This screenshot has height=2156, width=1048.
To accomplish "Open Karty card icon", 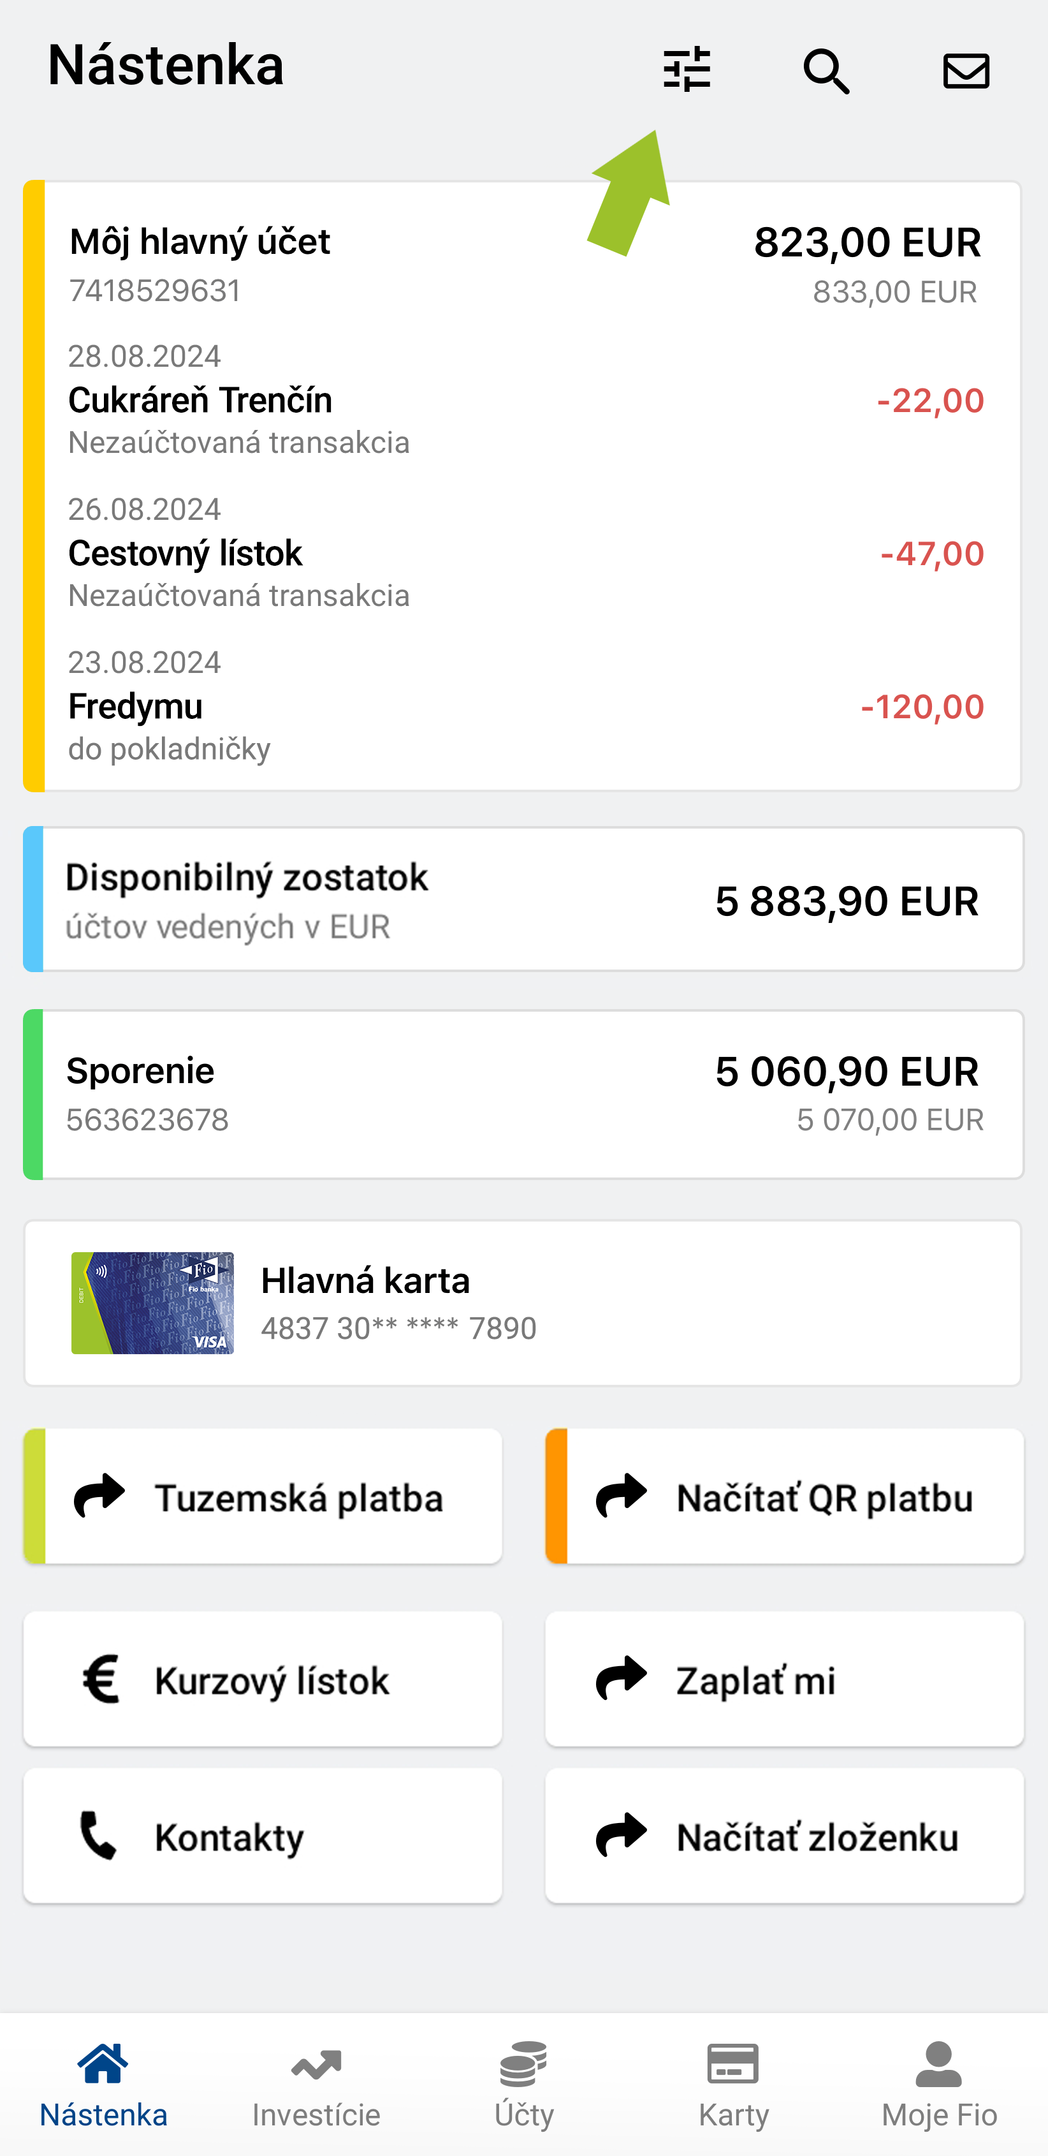I will tap(732, 2064).
